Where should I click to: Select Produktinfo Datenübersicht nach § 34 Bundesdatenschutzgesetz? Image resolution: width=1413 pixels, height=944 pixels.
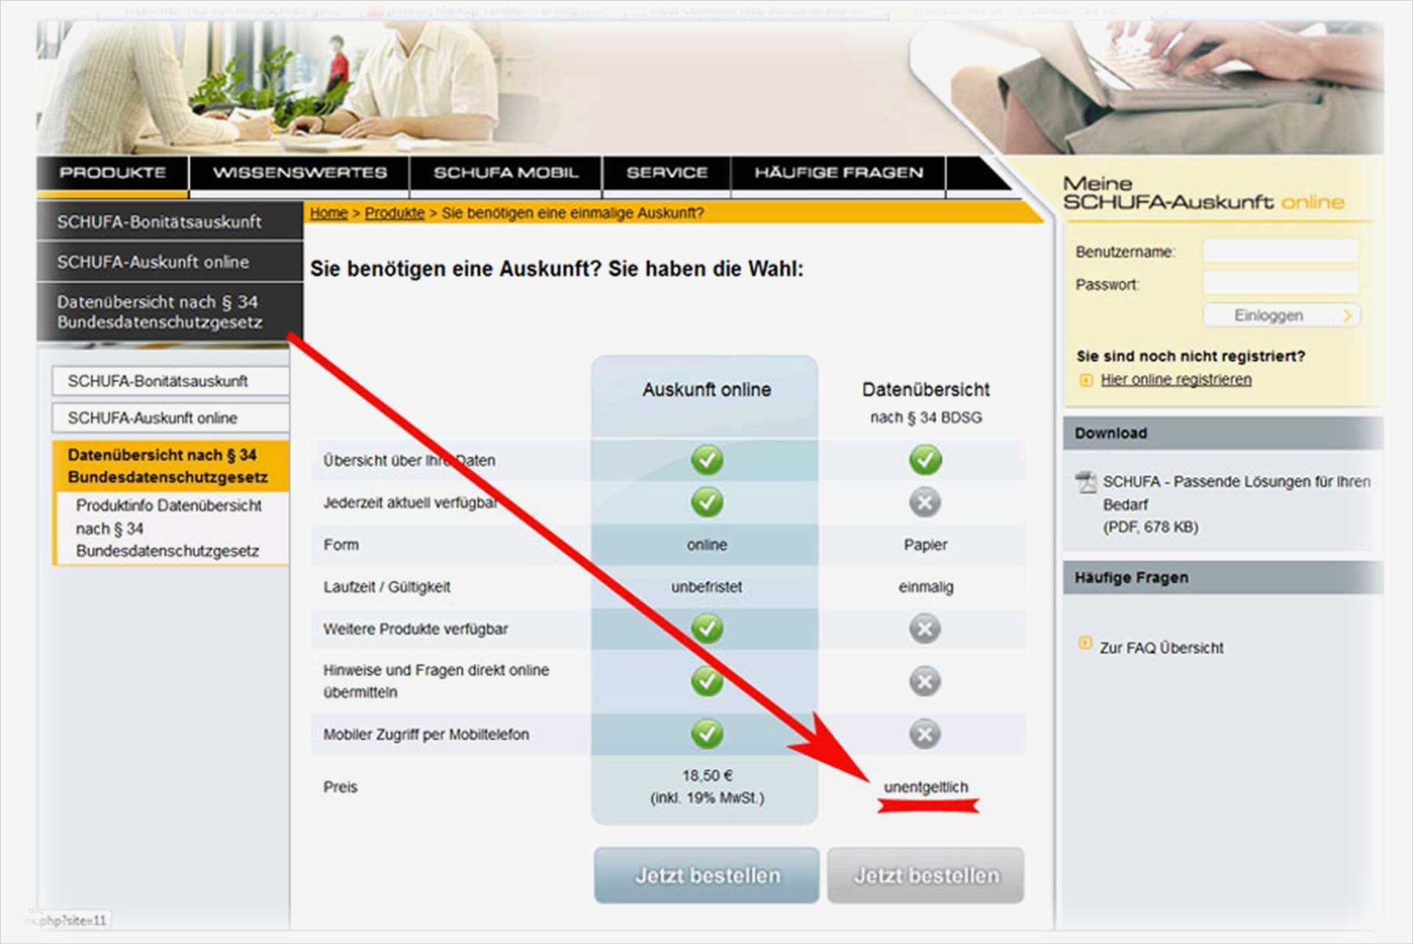coord(168,528)
